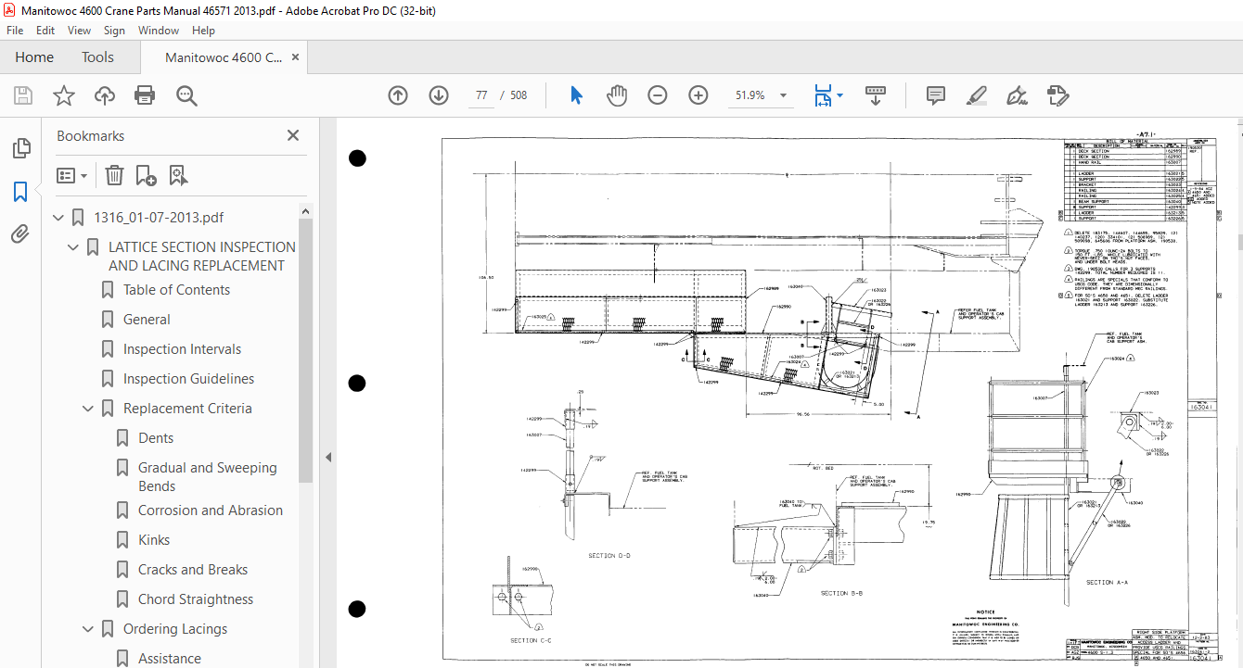Go to next page arrow

(439, 95)
